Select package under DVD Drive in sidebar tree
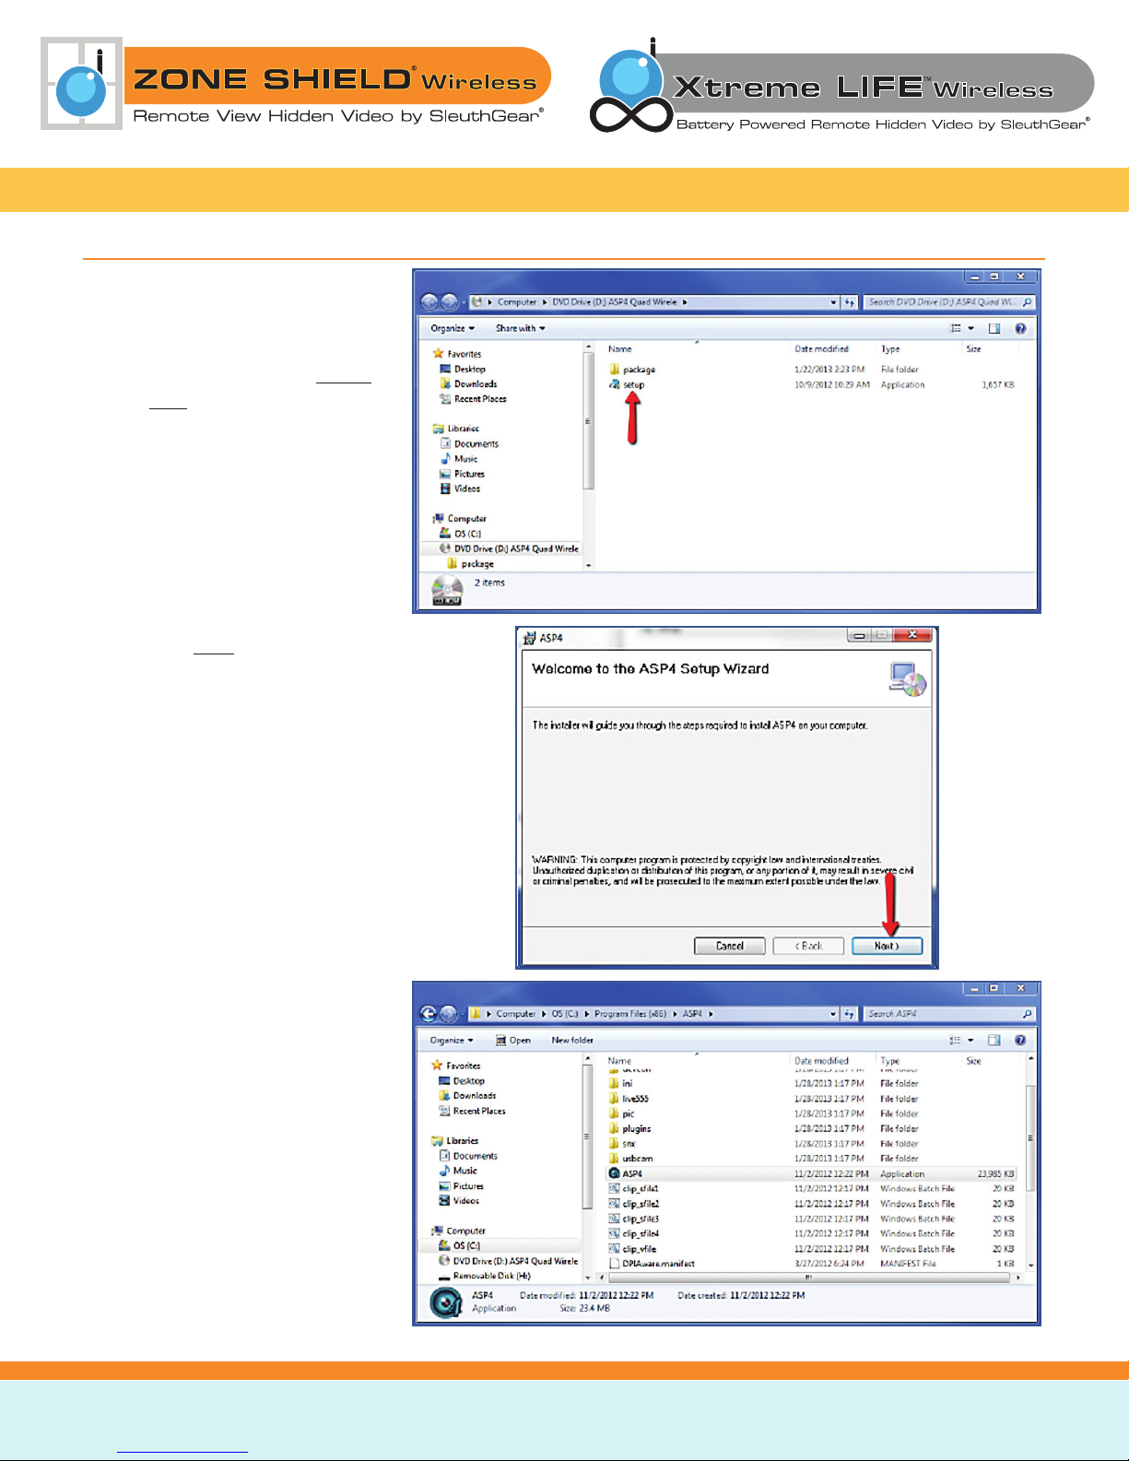The height and width of the screenshot is (1461, 1129). 470,564
